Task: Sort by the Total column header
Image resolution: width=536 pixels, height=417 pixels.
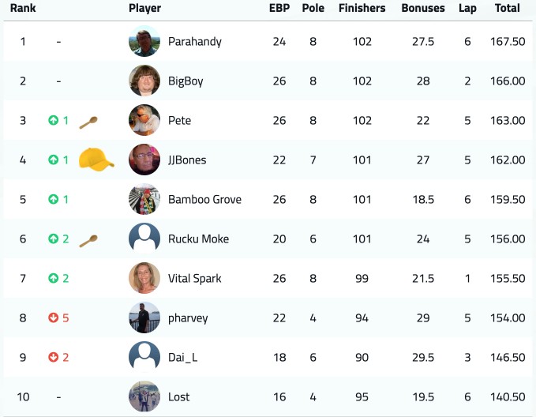Action: [508, 8]
